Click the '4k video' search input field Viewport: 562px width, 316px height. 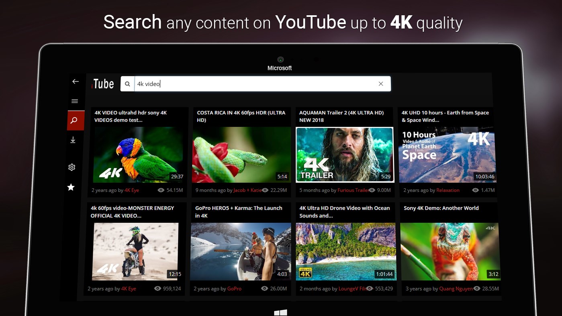click(255, 84)
